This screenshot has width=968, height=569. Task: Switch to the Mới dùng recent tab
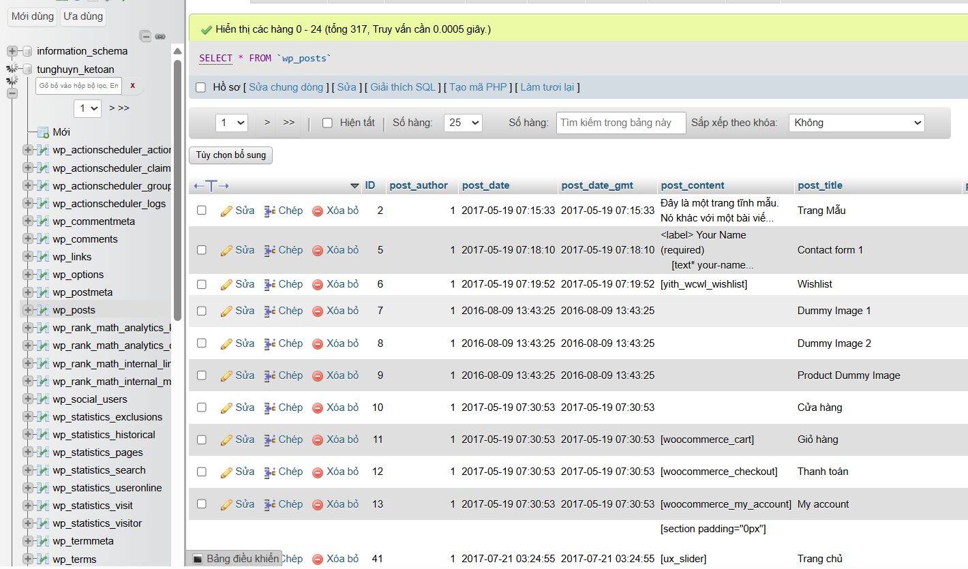pos(32,16)
